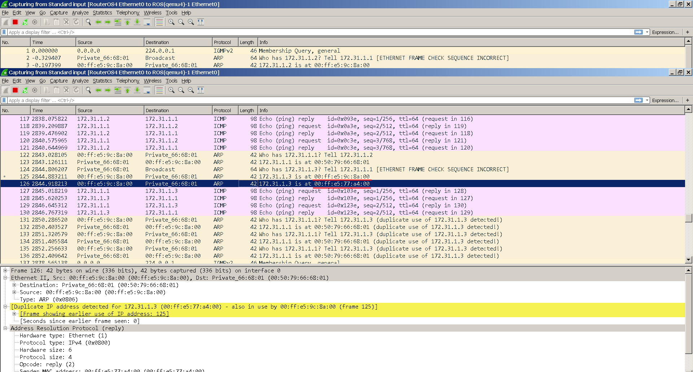Restart capture in the background window toolbar
The width and height of the screenshot is (693, 372).
coord(25,22)
